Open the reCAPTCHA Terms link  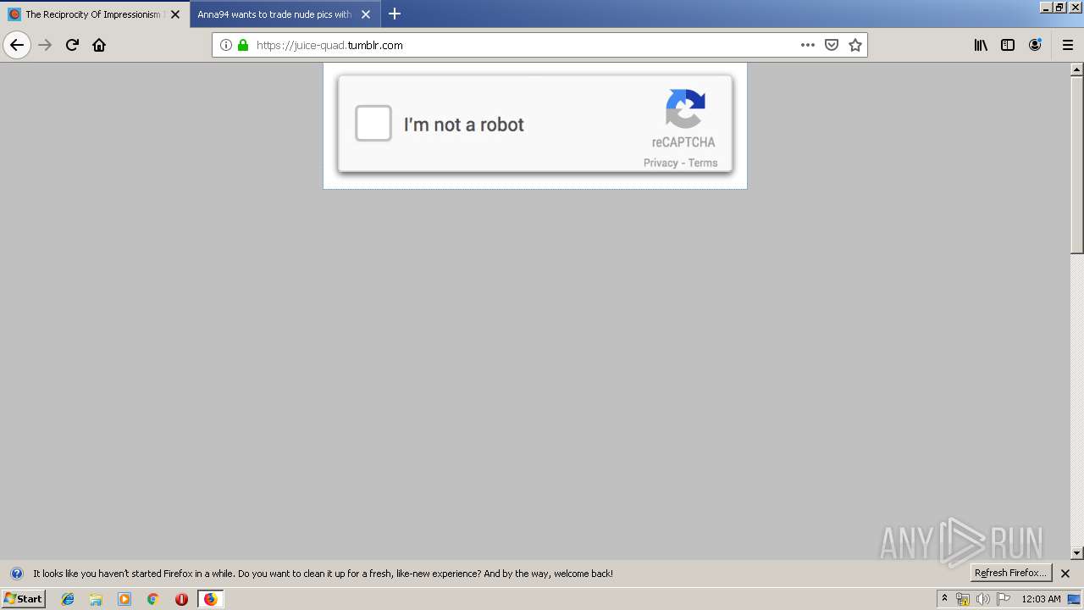703,163
